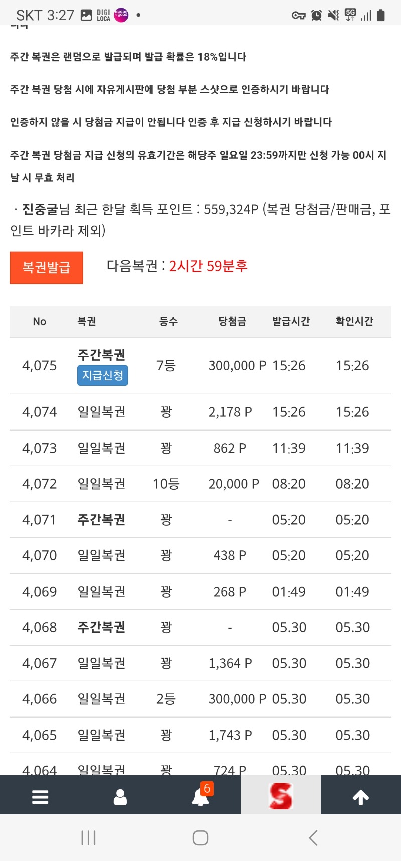Select row 4,072 with 10등 prize
Screen dimensions: 401x861
click(200, 484)
